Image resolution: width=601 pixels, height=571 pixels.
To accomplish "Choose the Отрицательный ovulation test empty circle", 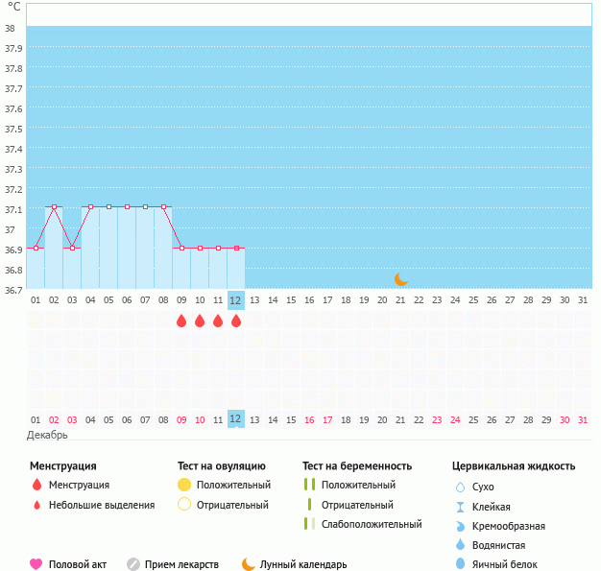I will pyautogui.click(x=184, y=505).
